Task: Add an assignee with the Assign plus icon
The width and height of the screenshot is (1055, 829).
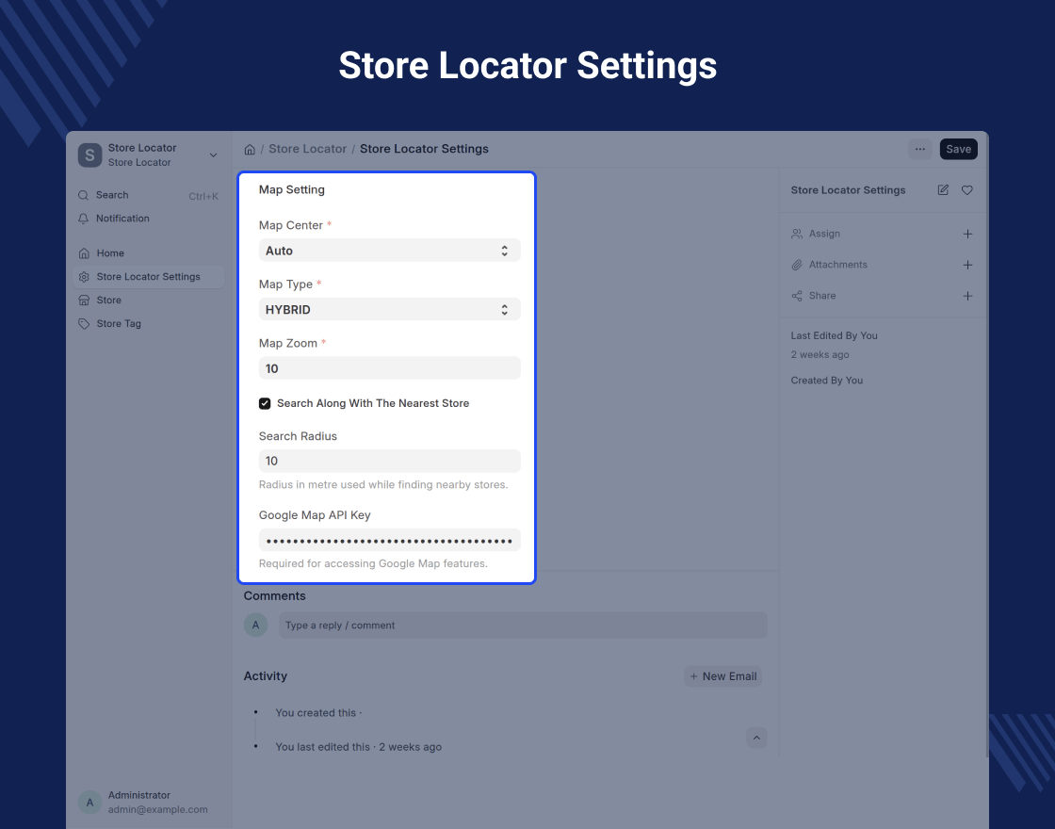Action: point(967,235)
